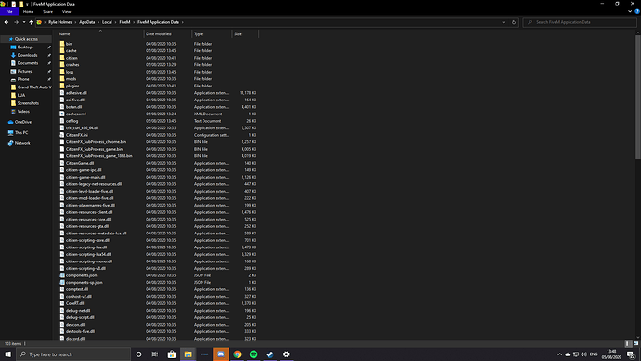Screen dimensions: 641x361
Task: Expand the address bar history dropdown
Action: point(504,22)
